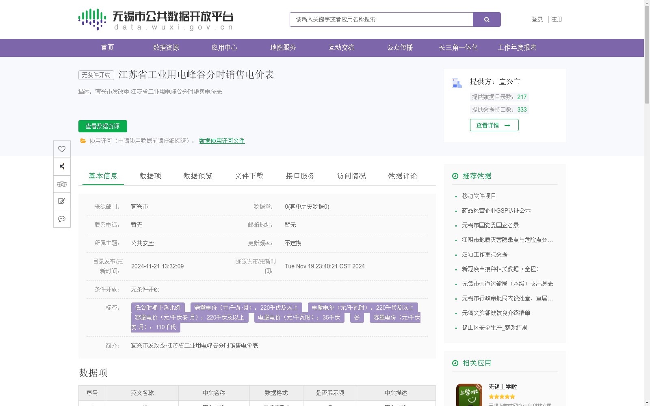Viewport: 650px width, 406px height.
Task: Click the 数据格式 table column header
Action: (276, 393)
